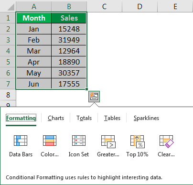
Task: Apply Color Scale formatting
Action: tap(50, 146)
